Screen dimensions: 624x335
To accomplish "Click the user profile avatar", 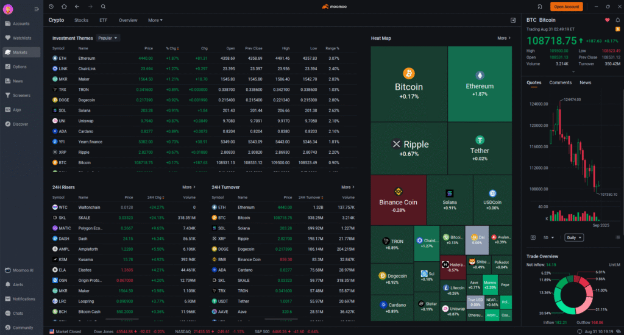I will coord(8,9).
